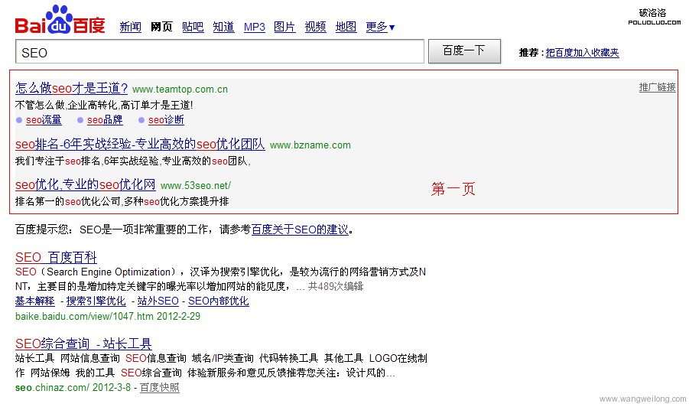The height and width of the screenshot is (407, 689).
Task: Open the seo排名-6年实战经验 ad result
Action: pos(140,144)
